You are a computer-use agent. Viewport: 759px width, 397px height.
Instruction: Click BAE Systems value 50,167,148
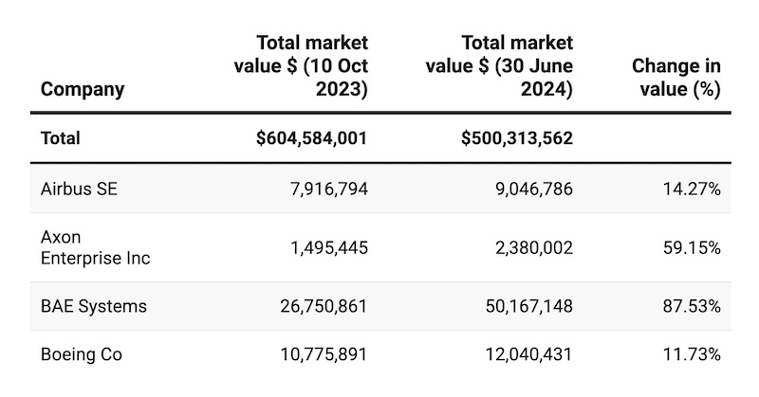526,306
